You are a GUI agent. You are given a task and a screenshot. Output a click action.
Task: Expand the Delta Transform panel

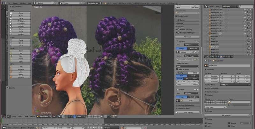click(x=212, y=89)
